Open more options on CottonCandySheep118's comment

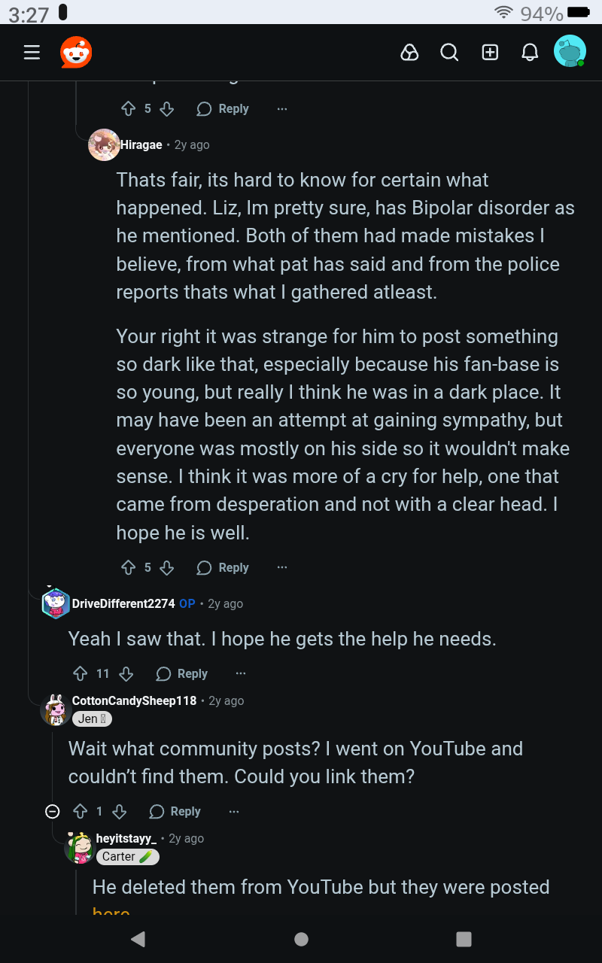[234, 811]
